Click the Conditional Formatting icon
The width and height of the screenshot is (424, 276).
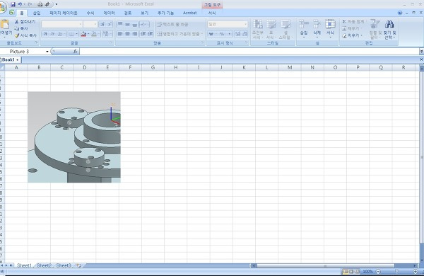[258, 25]
